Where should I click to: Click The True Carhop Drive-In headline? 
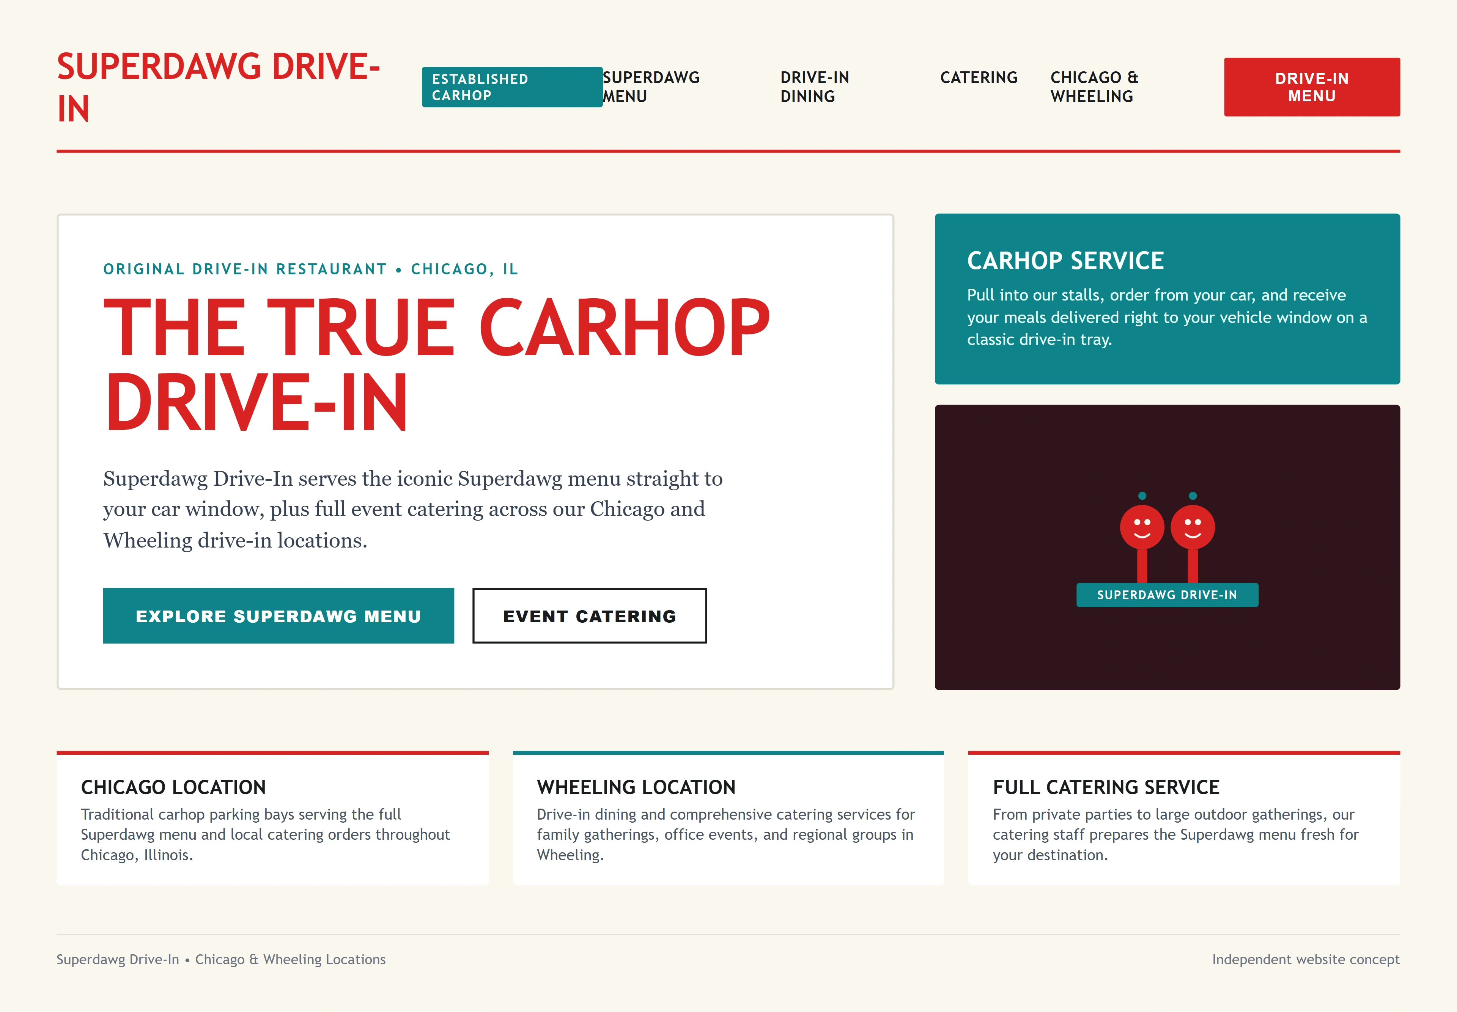point(436,365)
